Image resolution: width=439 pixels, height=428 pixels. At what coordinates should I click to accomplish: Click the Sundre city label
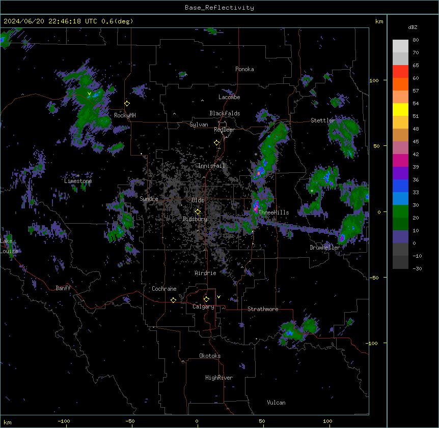tap(149, 199)
